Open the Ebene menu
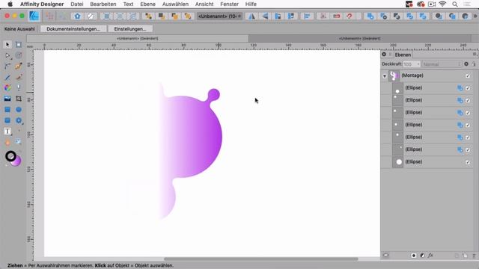 click(147, 4)
